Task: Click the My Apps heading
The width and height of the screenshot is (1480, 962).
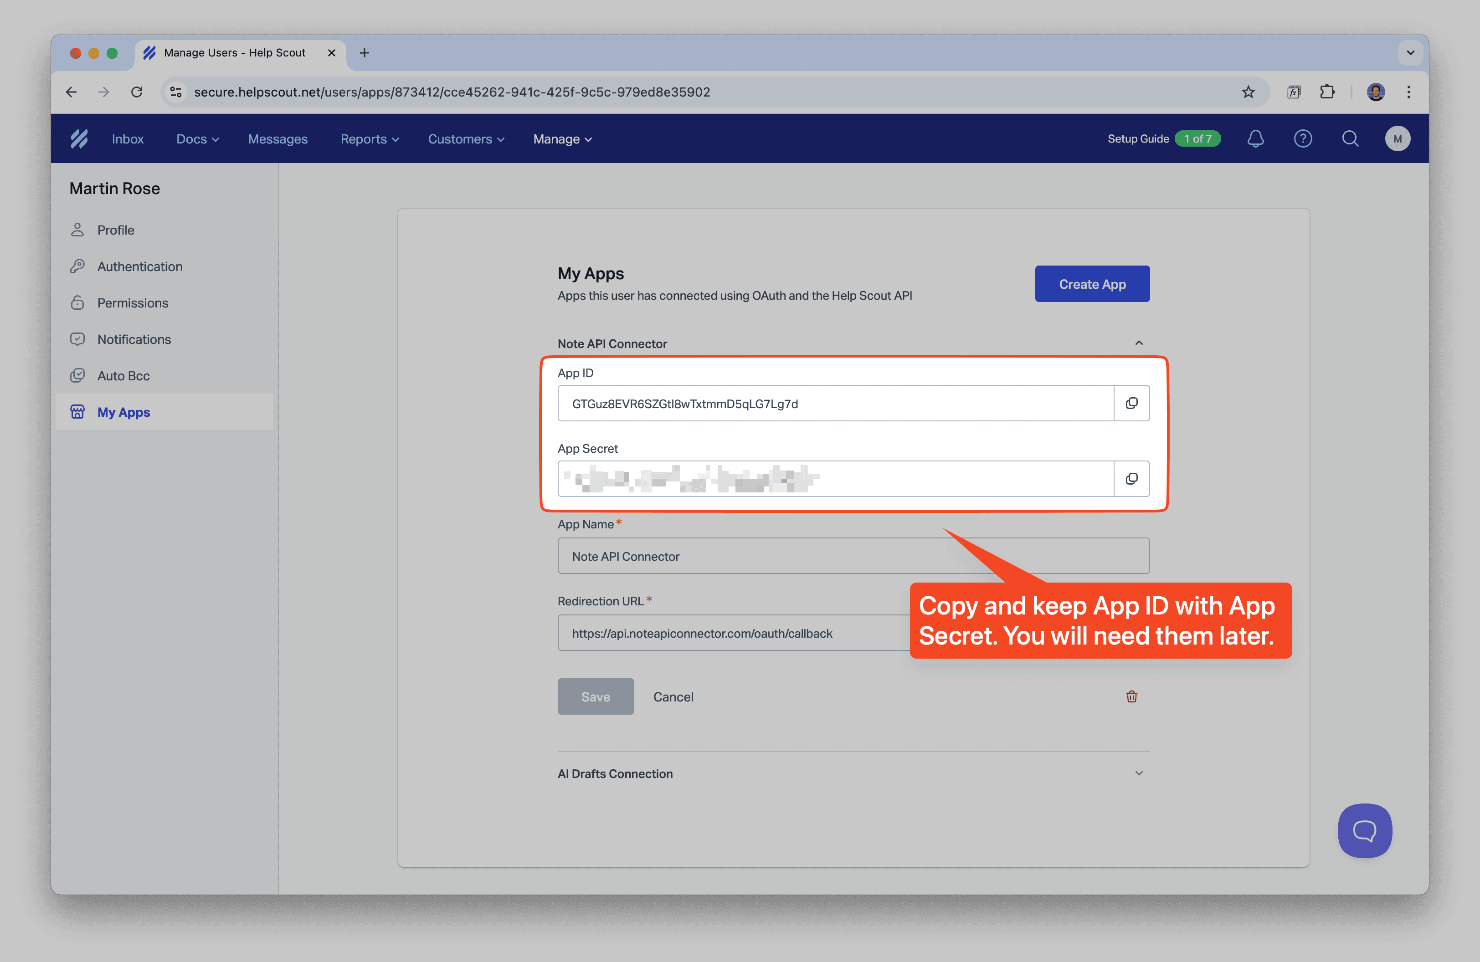Action: [x=590, y=273]
